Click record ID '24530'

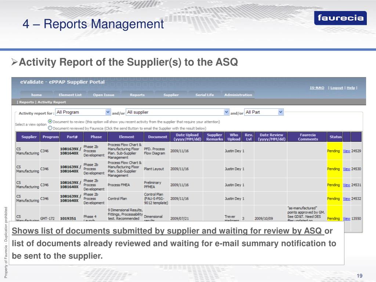[x=356, y=169]
